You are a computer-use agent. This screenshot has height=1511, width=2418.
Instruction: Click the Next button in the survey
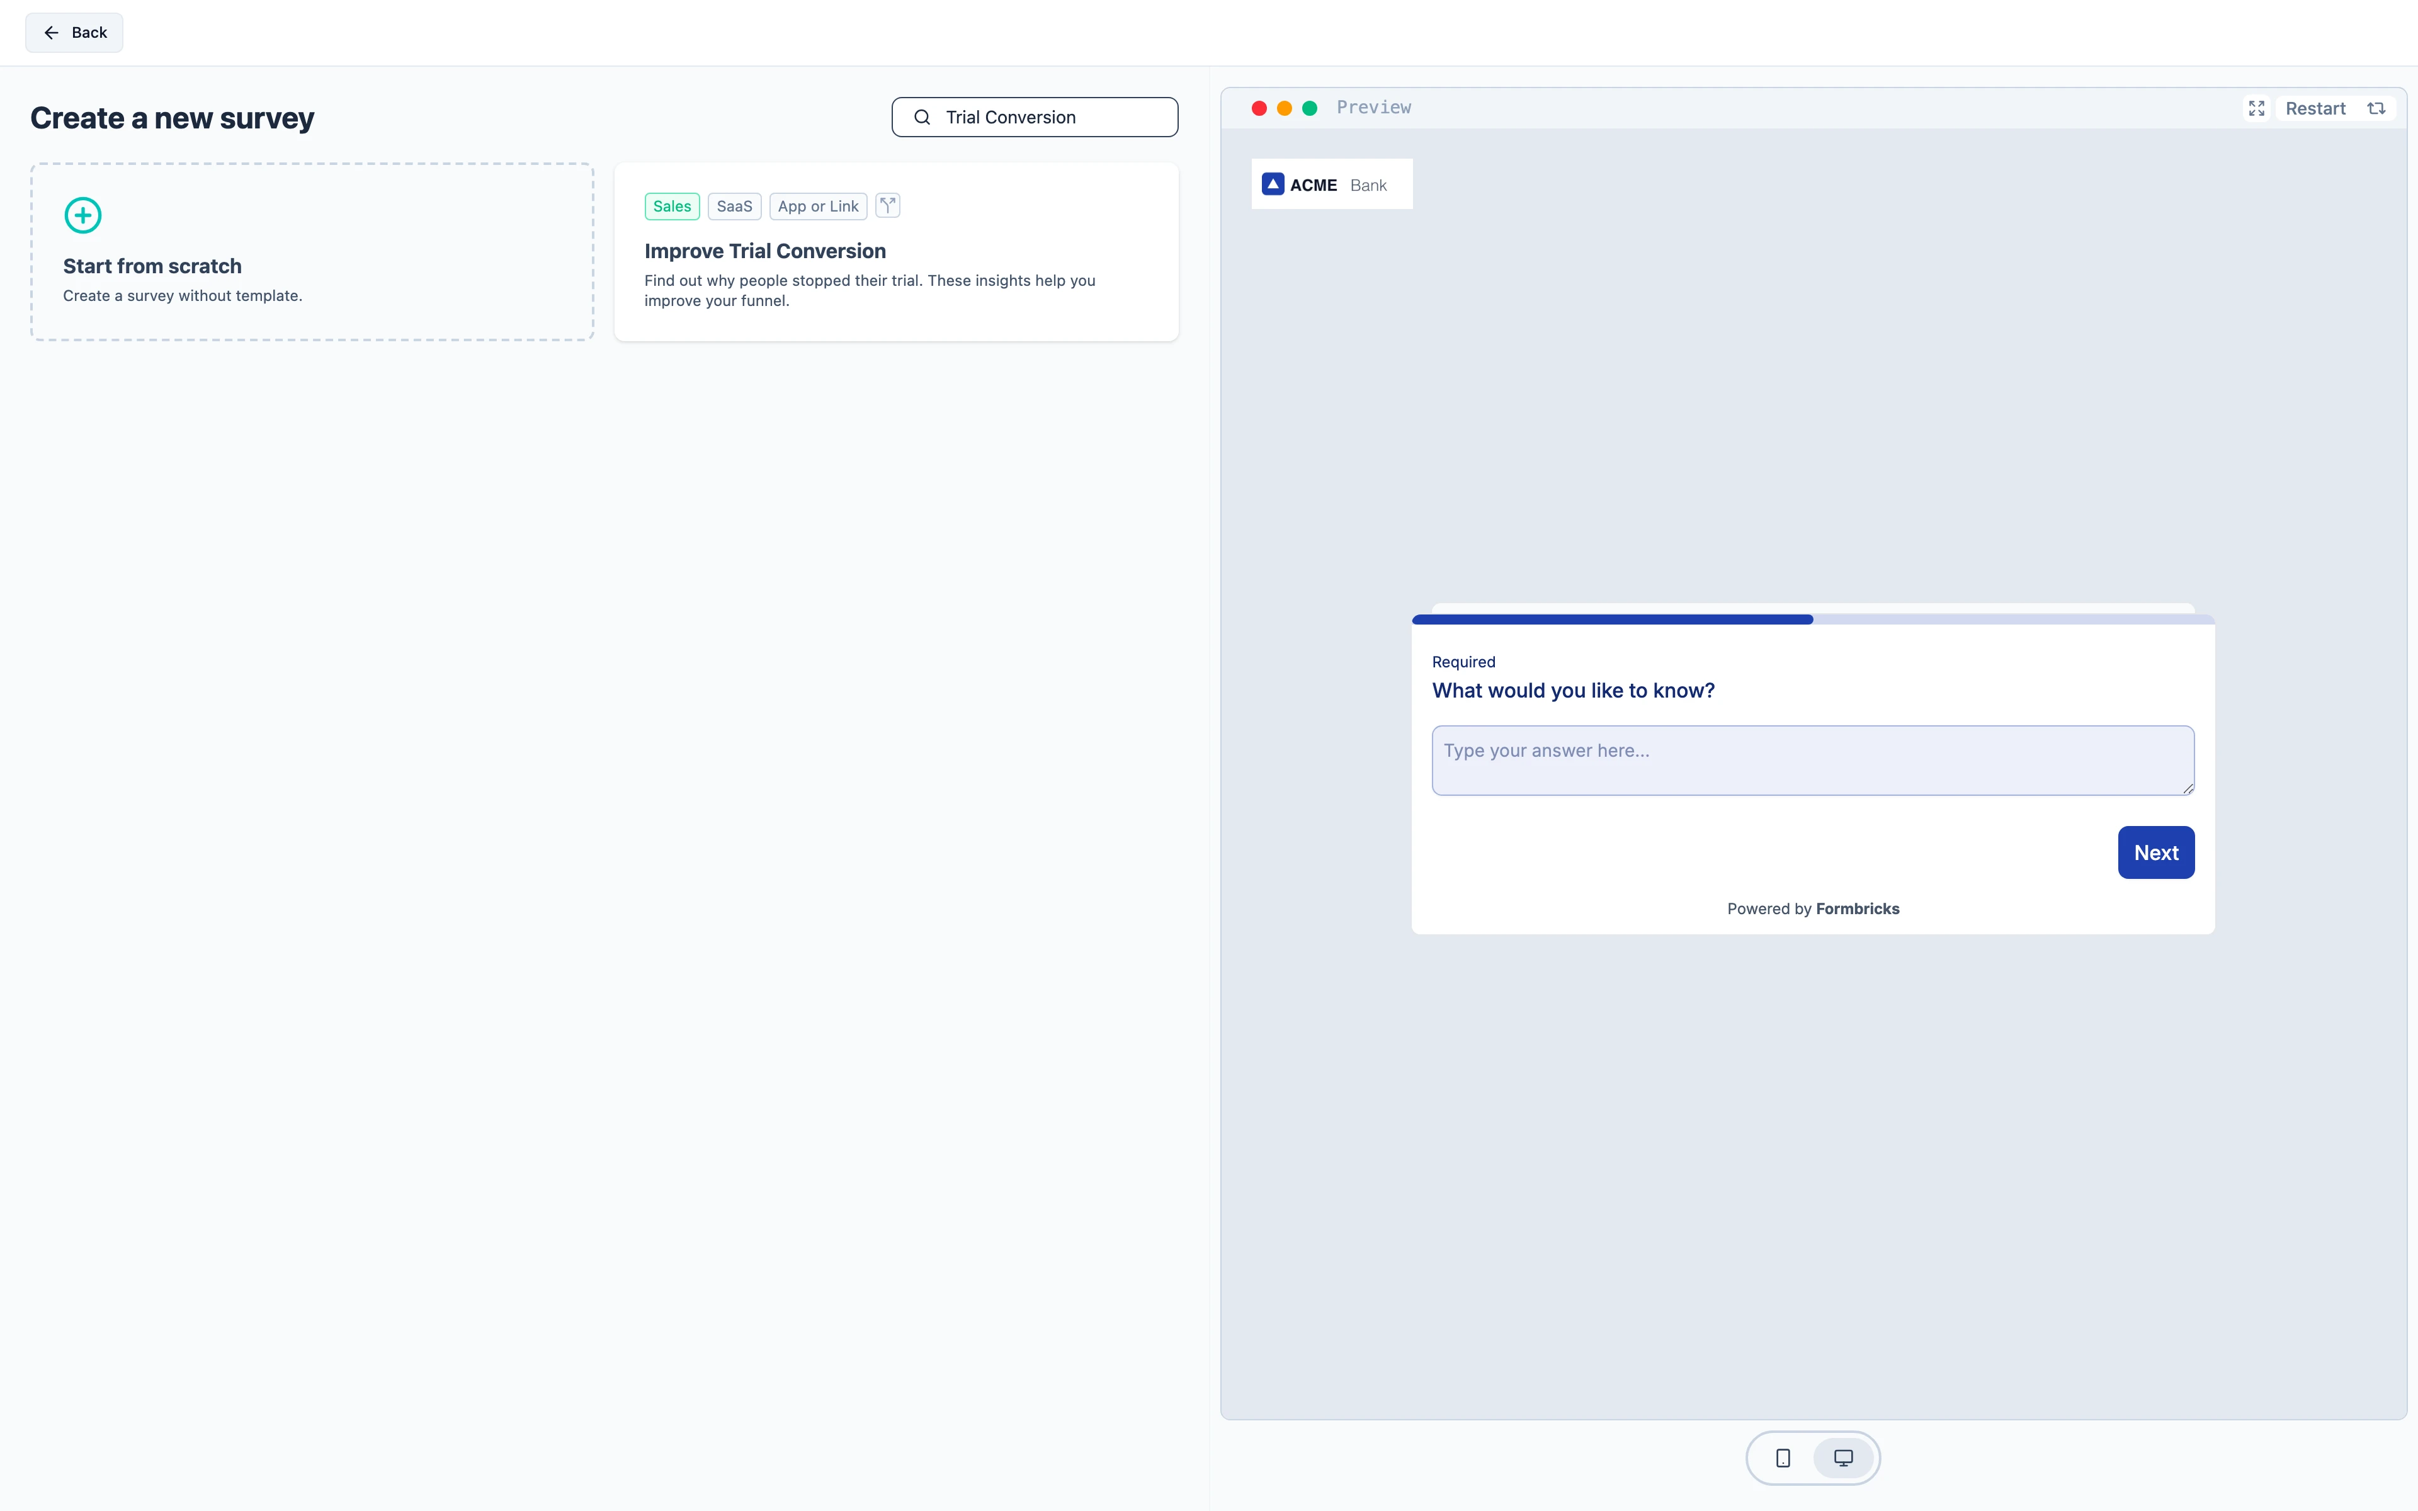pyautogui.click(x=2155, y=852)
